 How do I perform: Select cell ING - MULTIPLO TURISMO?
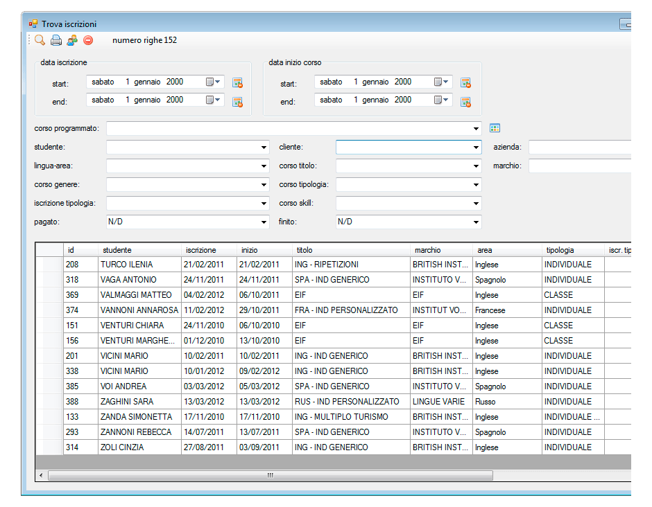352,417
